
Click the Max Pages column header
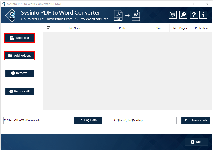(180, 28)
